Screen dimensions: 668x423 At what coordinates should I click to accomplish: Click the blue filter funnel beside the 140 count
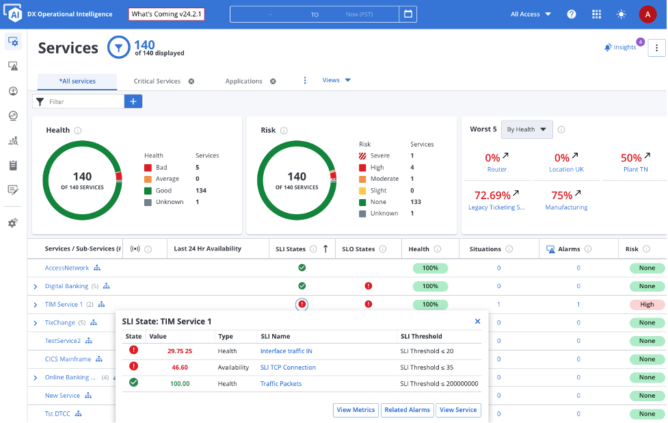pyautogui.click(x=118, y=48)
